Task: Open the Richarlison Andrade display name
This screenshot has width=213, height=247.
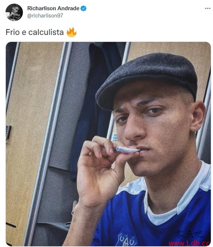Action: (53, 8)
